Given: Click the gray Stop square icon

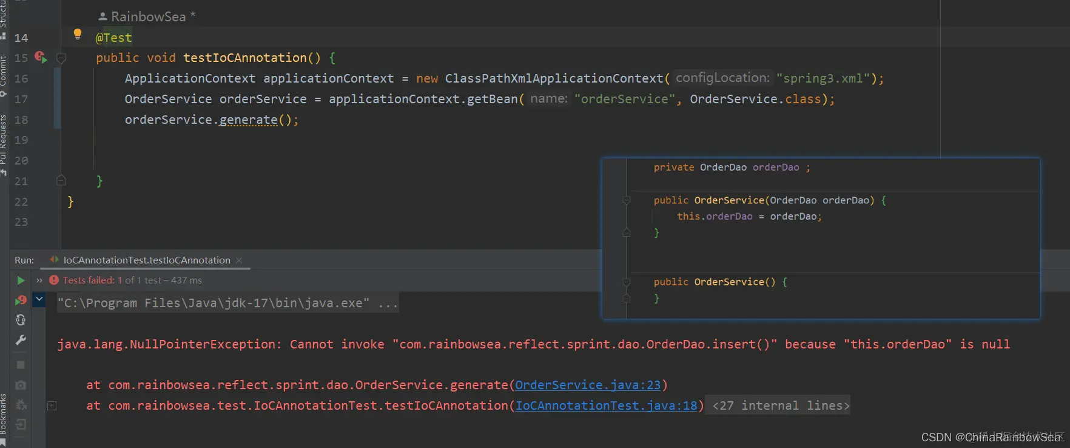Looking at the screenshot, I should click(21, 365).
